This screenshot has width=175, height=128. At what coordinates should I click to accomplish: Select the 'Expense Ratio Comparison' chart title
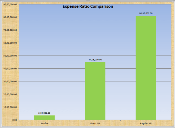(x=88, y=6)
